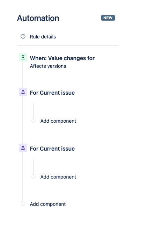
Task: Click the first purple branch icon
Action: pyautogui.click(x=23, y=92)
